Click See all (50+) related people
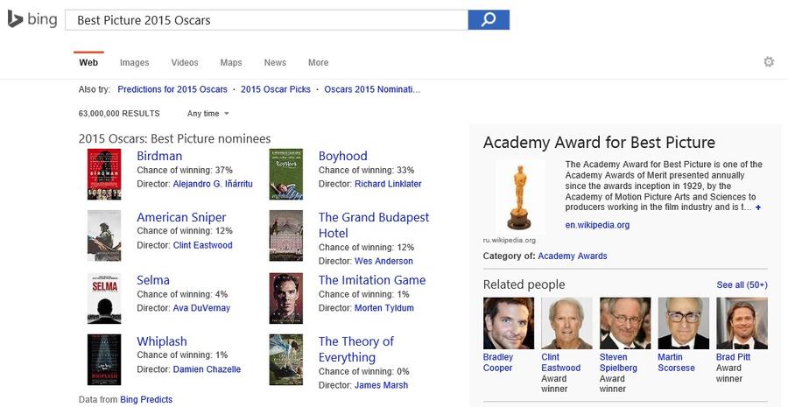 tap(742, 285)
